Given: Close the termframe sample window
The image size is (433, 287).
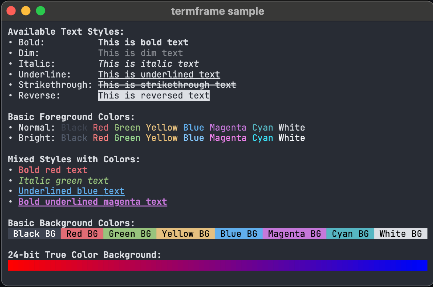Looking at the screenshot, I should coord(11,11).
